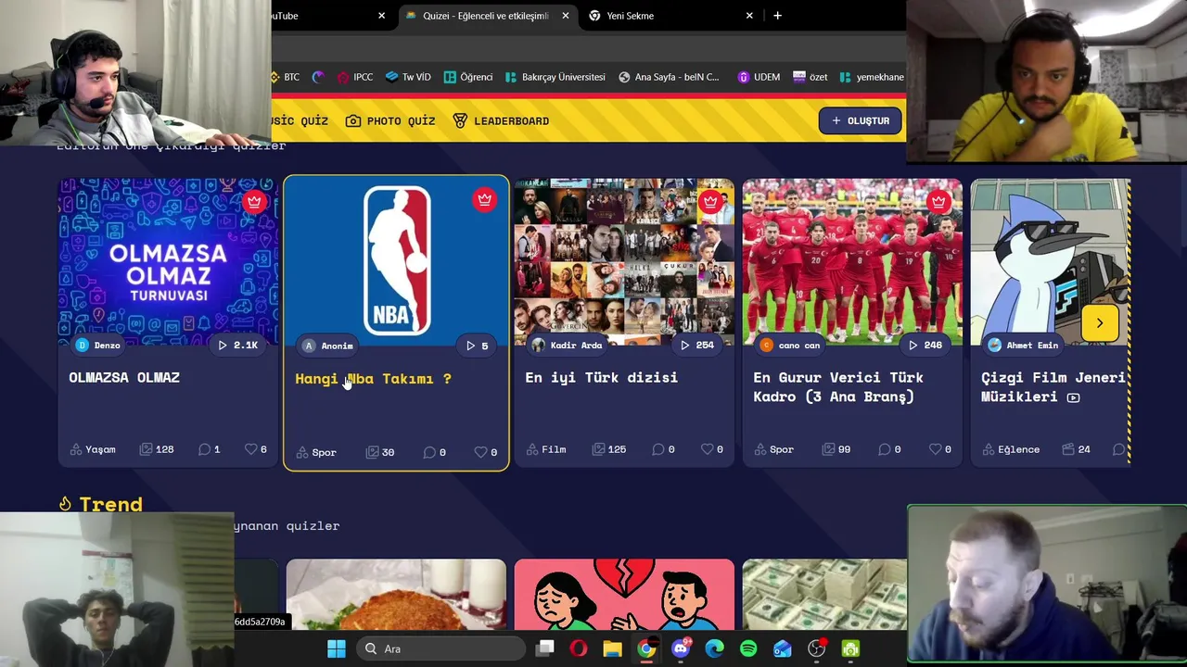
Task: Open the BTC bookmark
Action: (x=285, y=77)
